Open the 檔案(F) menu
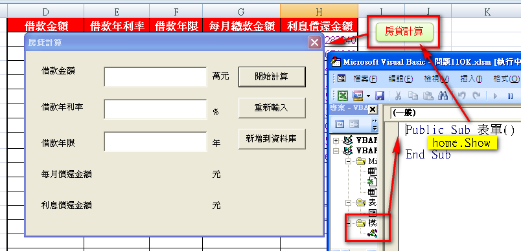Screen dimensions: 521x251 pyautogui.click(x=365, y=79)
